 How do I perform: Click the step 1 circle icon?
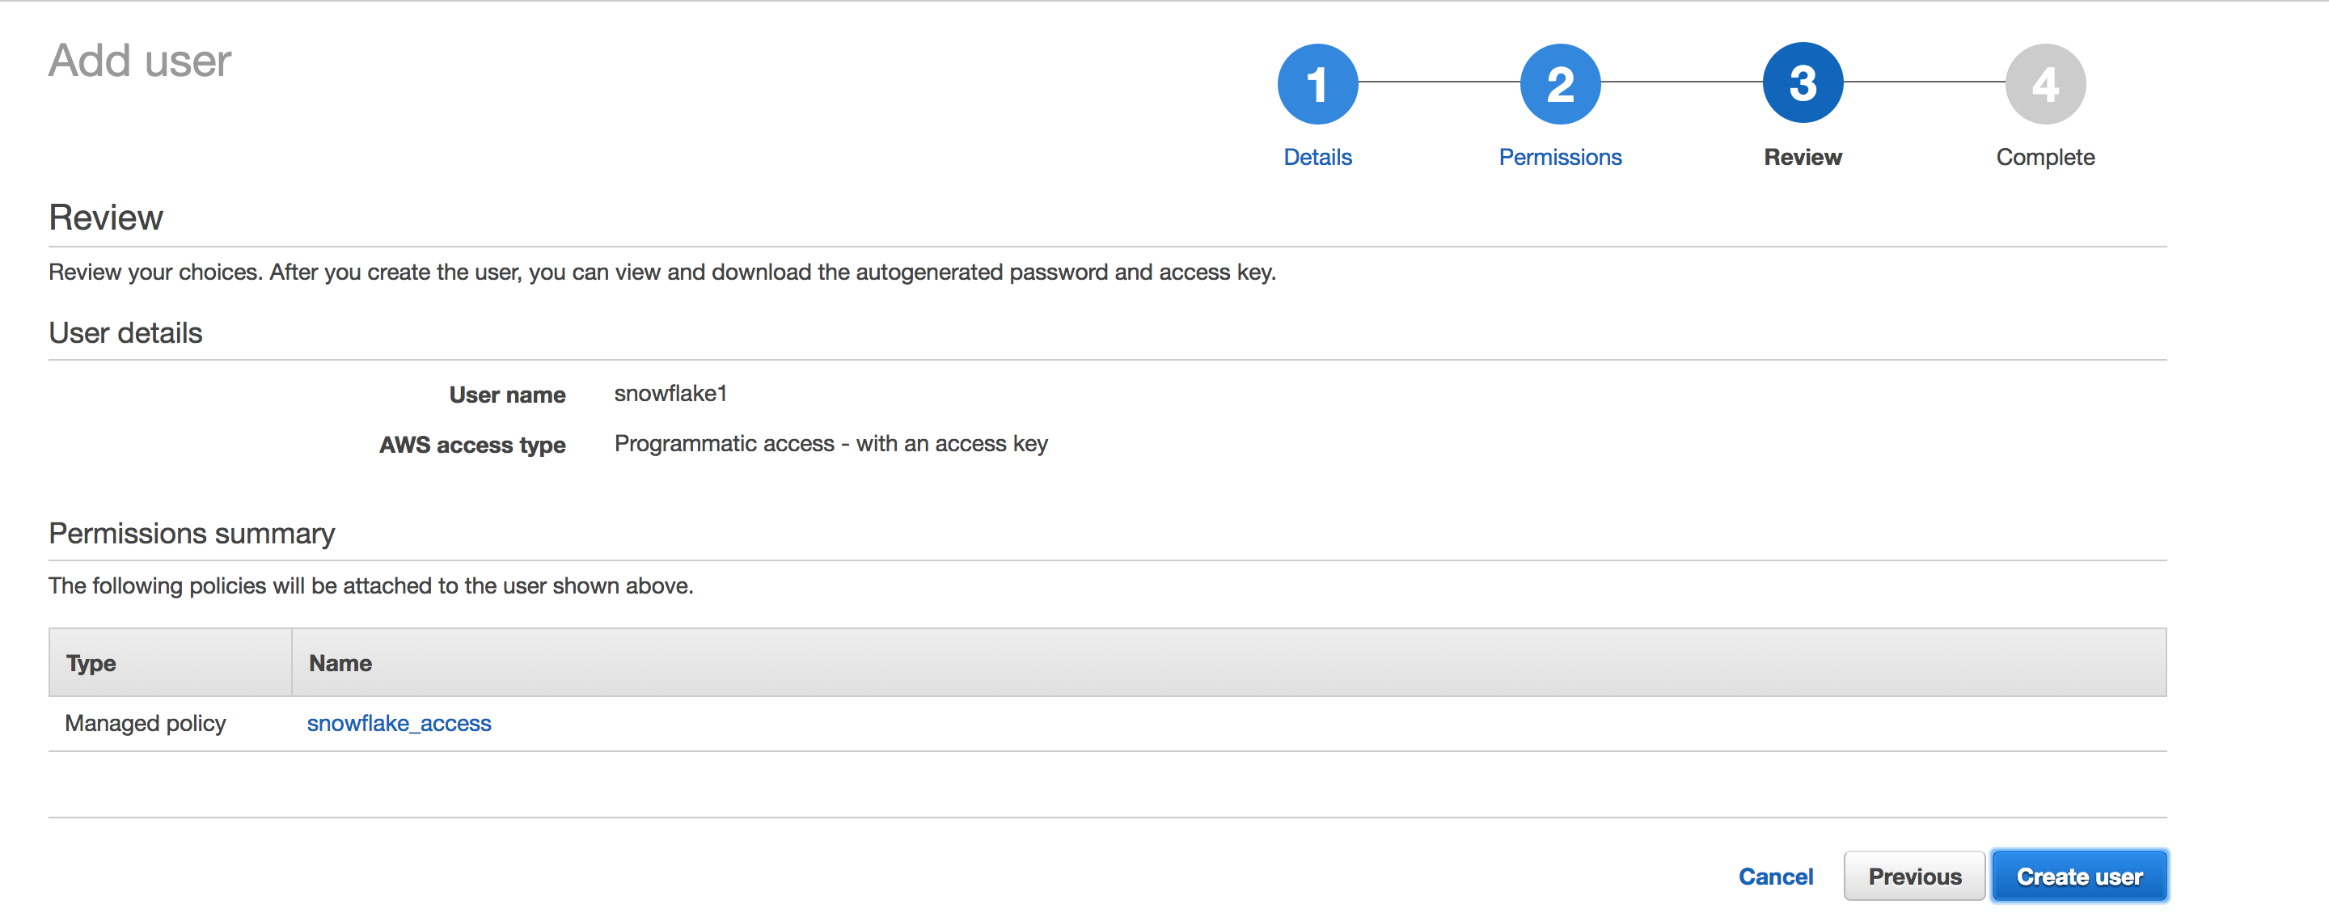pyautogui.click(x=1317, y=84)
